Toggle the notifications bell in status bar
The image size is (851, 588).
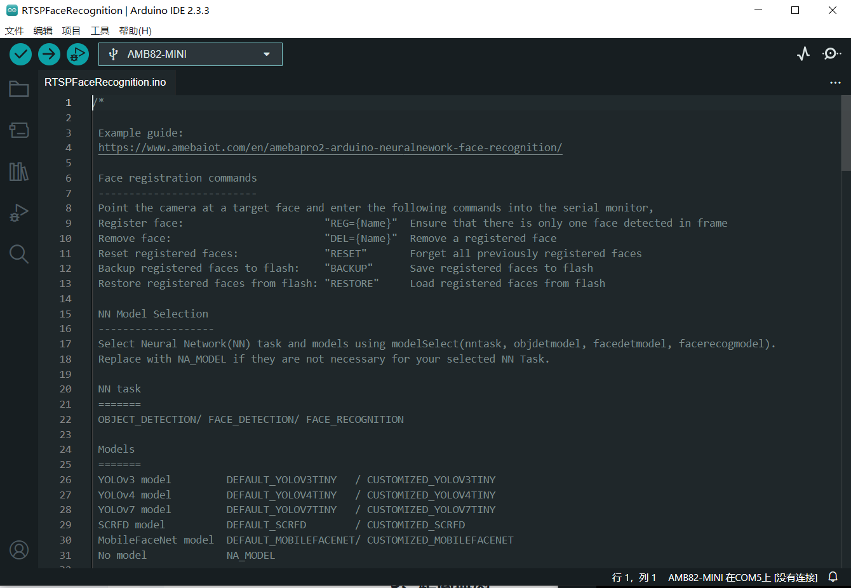tap(833, 577)
